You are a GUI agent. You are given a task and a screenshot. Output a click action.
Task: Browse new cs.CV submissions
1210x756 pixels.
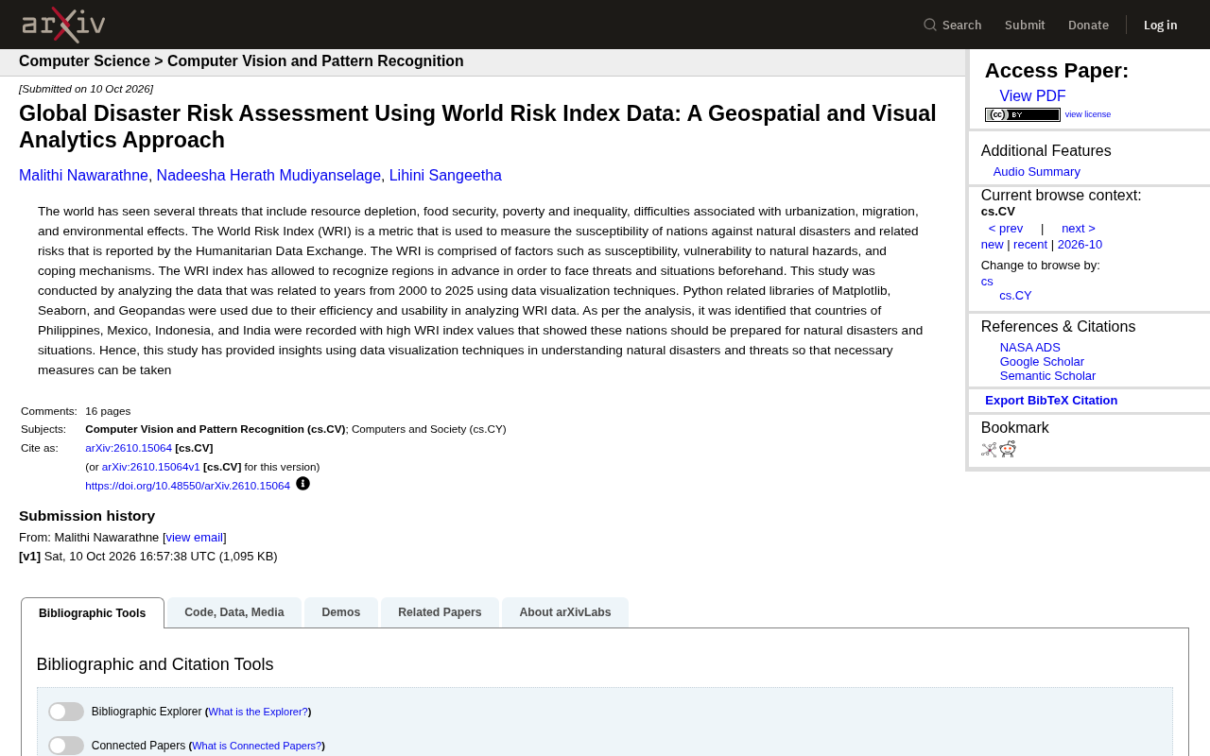993,245
